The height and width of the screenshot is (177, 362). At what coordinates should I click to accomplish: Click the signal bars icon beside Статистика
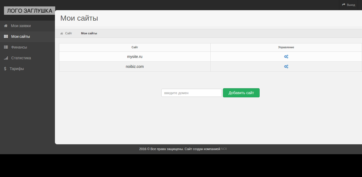point(6,58)
